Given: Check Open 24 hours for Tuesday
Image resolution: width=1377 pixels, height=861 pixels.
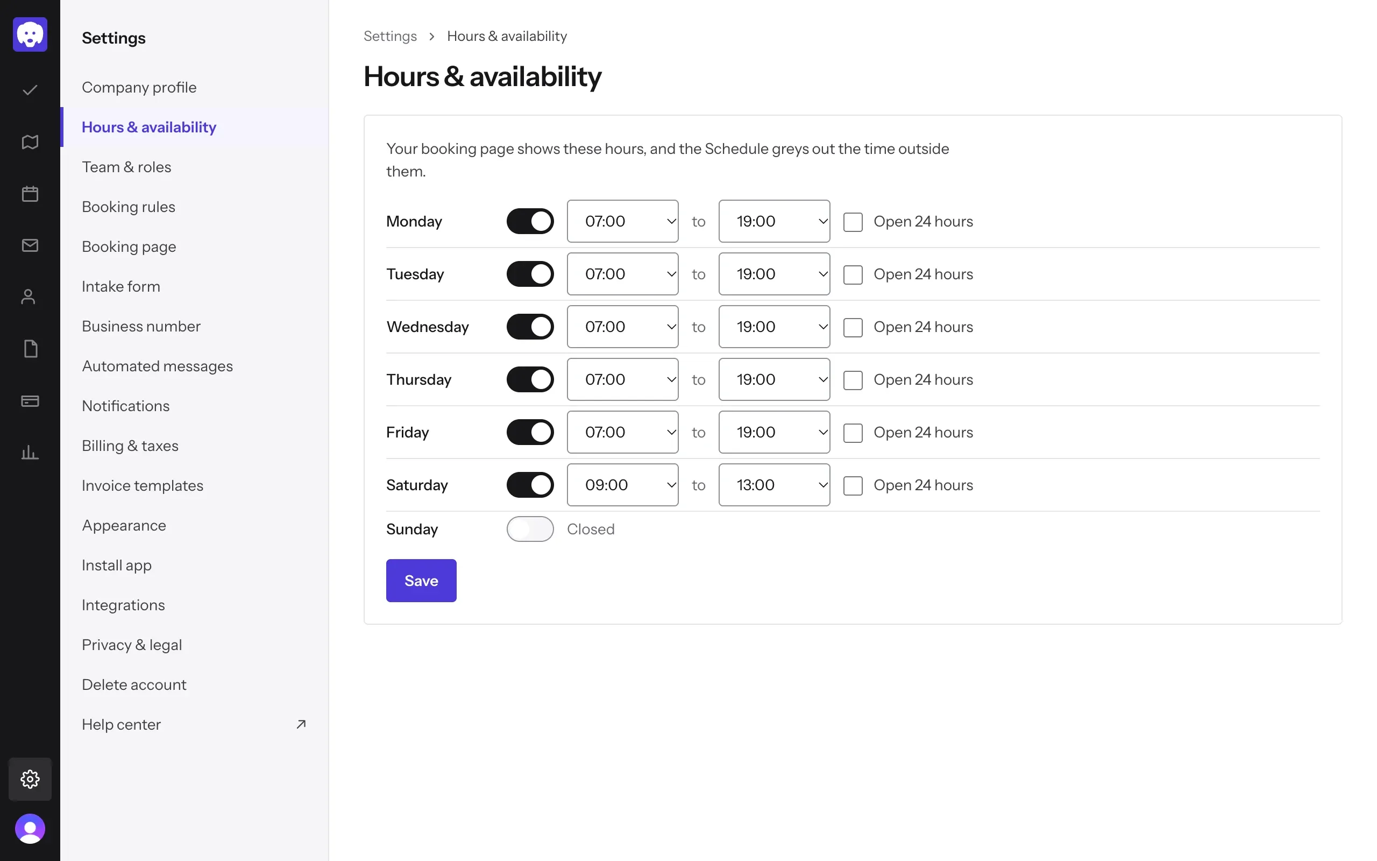Looking at the screenshot, I should pyautogui.click(x=853, y=274).
